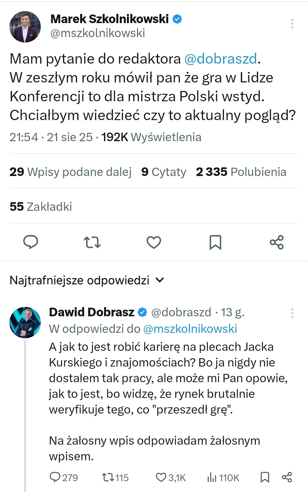Open Marek Szkolnikowski's profile picture
The width and height of the screenshot is (308, 492).
point(25,27)
